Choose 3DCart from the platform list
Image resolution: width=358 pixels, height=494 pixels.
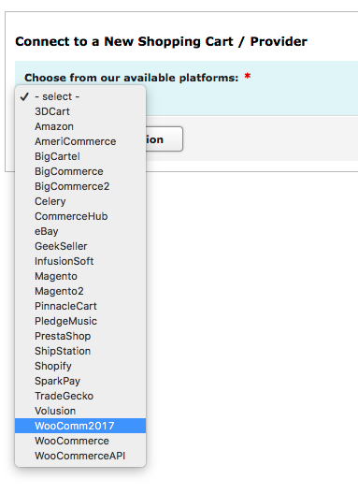[80, 111]
